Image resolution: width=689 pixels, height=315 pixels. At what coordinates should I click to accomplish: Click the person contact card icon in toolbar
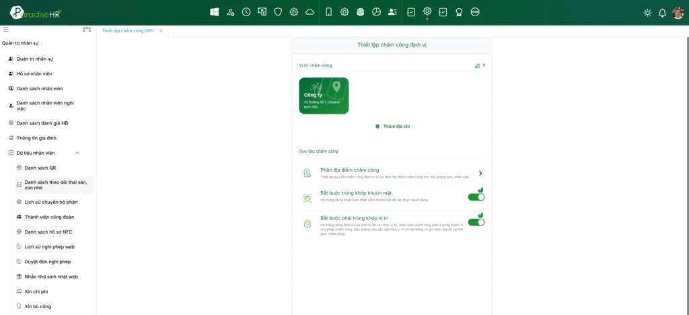coord(392,12)
